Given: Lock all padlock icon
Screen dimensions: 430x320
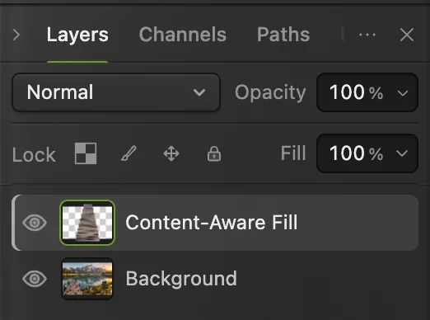Looking at the screenshot, I should pos(214,153).
